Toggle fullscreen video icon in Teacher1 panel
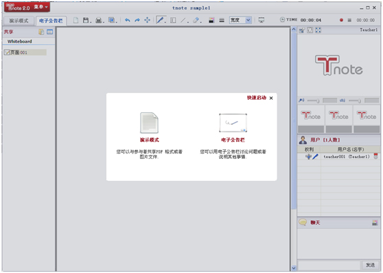The image size is (383, 273). click(318, 30)
